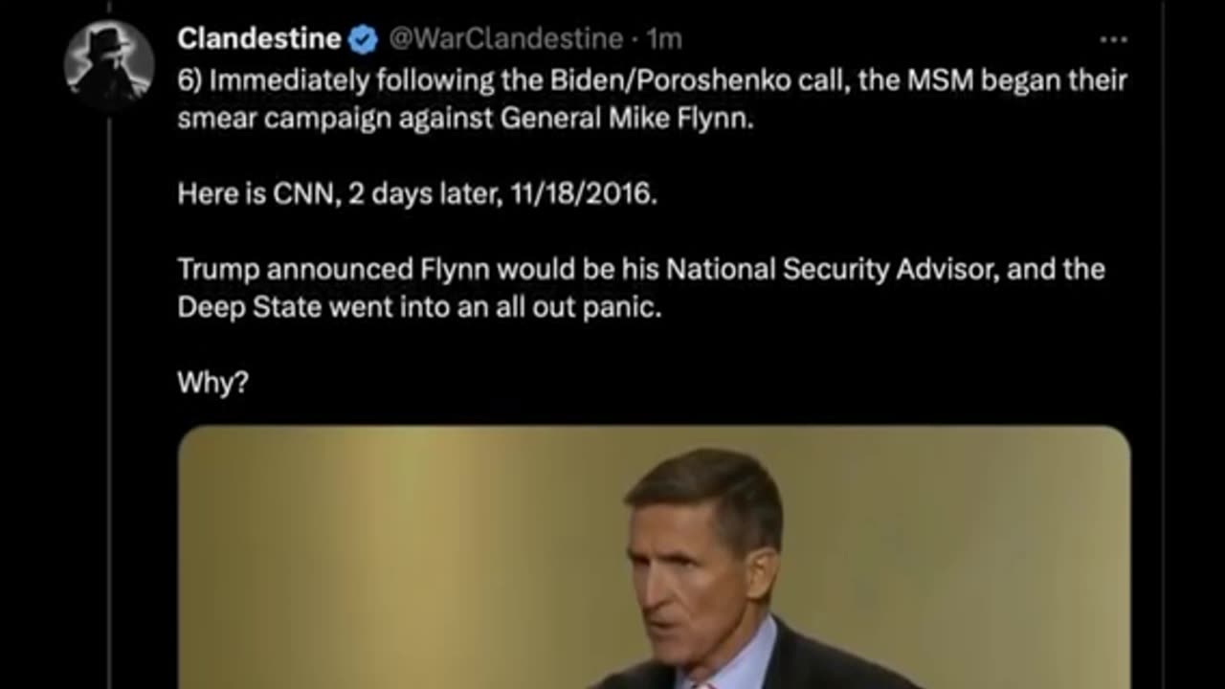Open the three-dot more options menu
The height and width of the screenshot is (689, 1225).
pos(1113,40)
